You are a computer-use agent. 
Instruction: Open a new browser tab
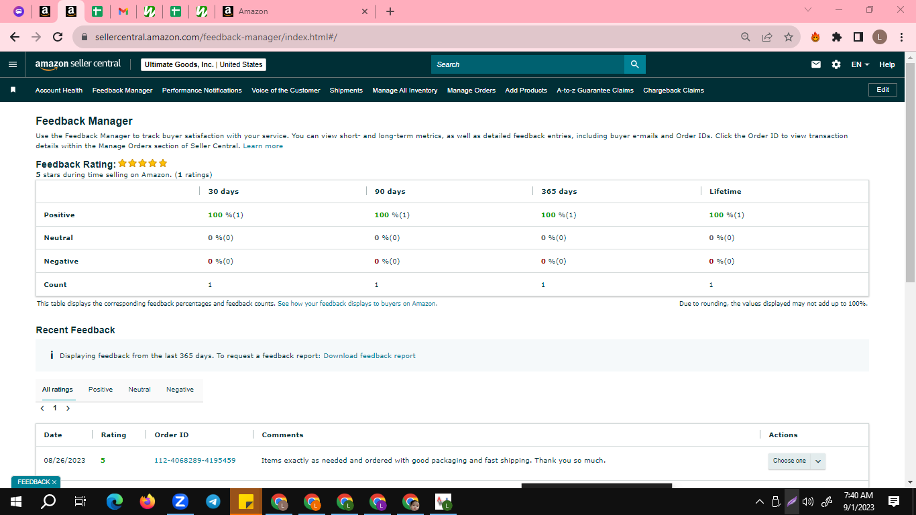[390, 11]
